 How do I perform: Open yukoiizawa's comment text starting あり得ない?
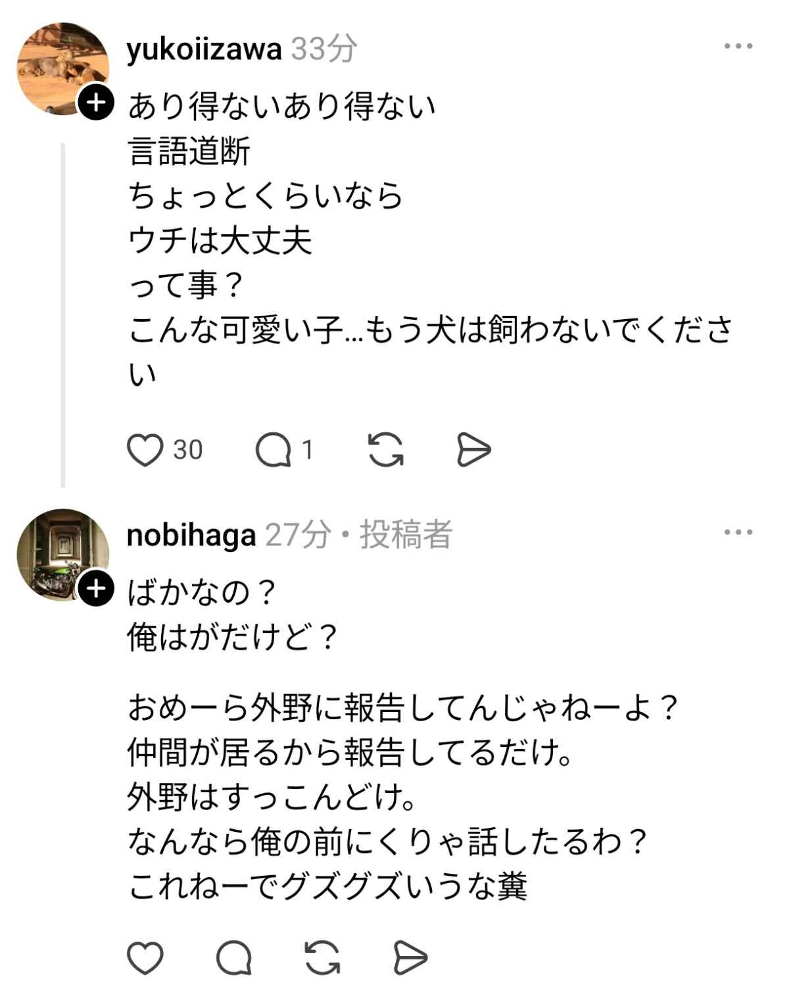click(283, 107)
